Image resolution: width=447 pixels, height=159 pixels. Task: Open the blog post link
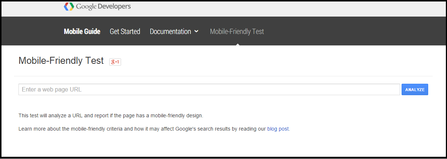tap(278, 129)
